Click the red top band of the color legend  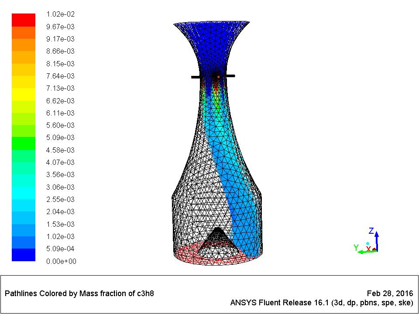pos(24,20)
